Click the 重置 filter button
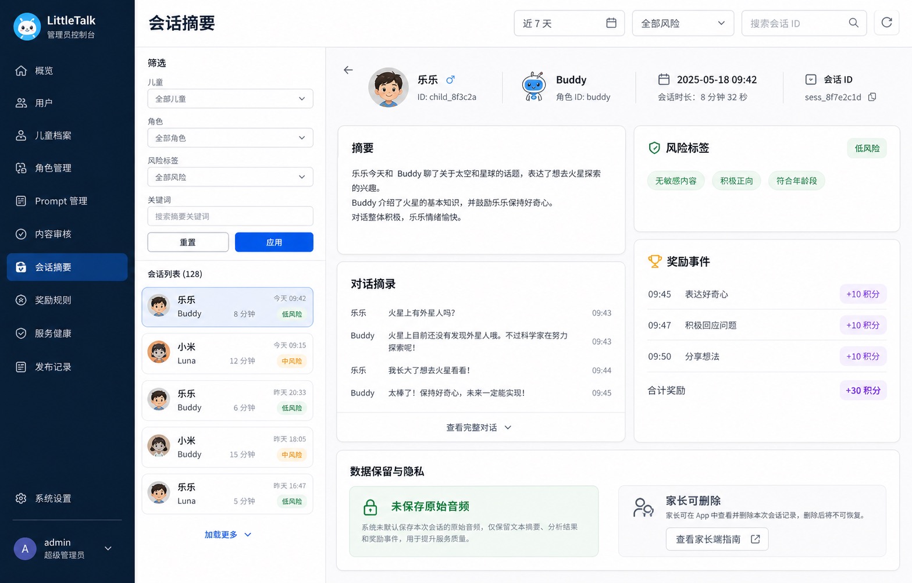This screenshot has width=912, height=583. [x=188, y=242]
